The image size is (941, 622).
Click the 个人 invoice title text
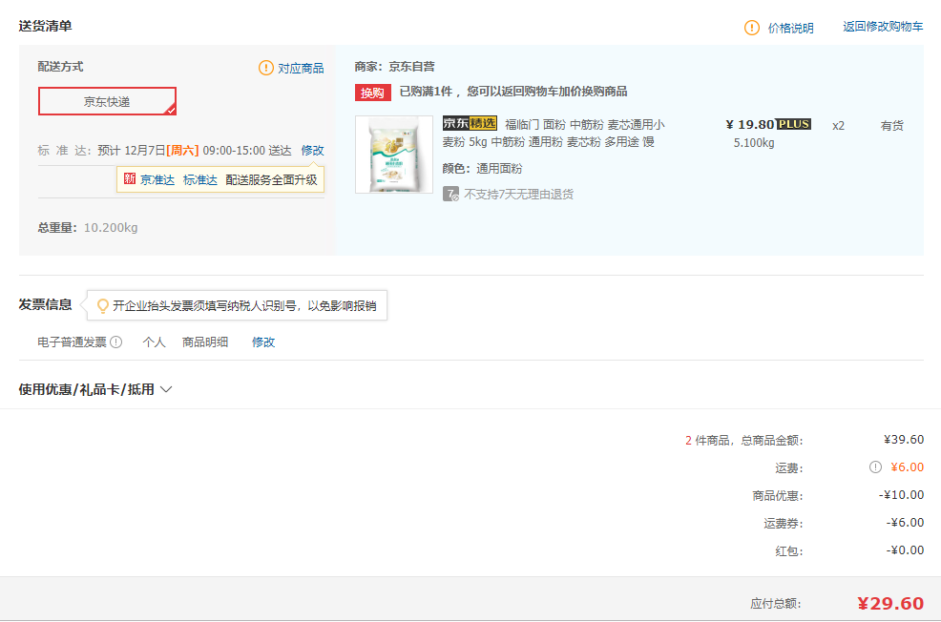click(x=154, y=342)
